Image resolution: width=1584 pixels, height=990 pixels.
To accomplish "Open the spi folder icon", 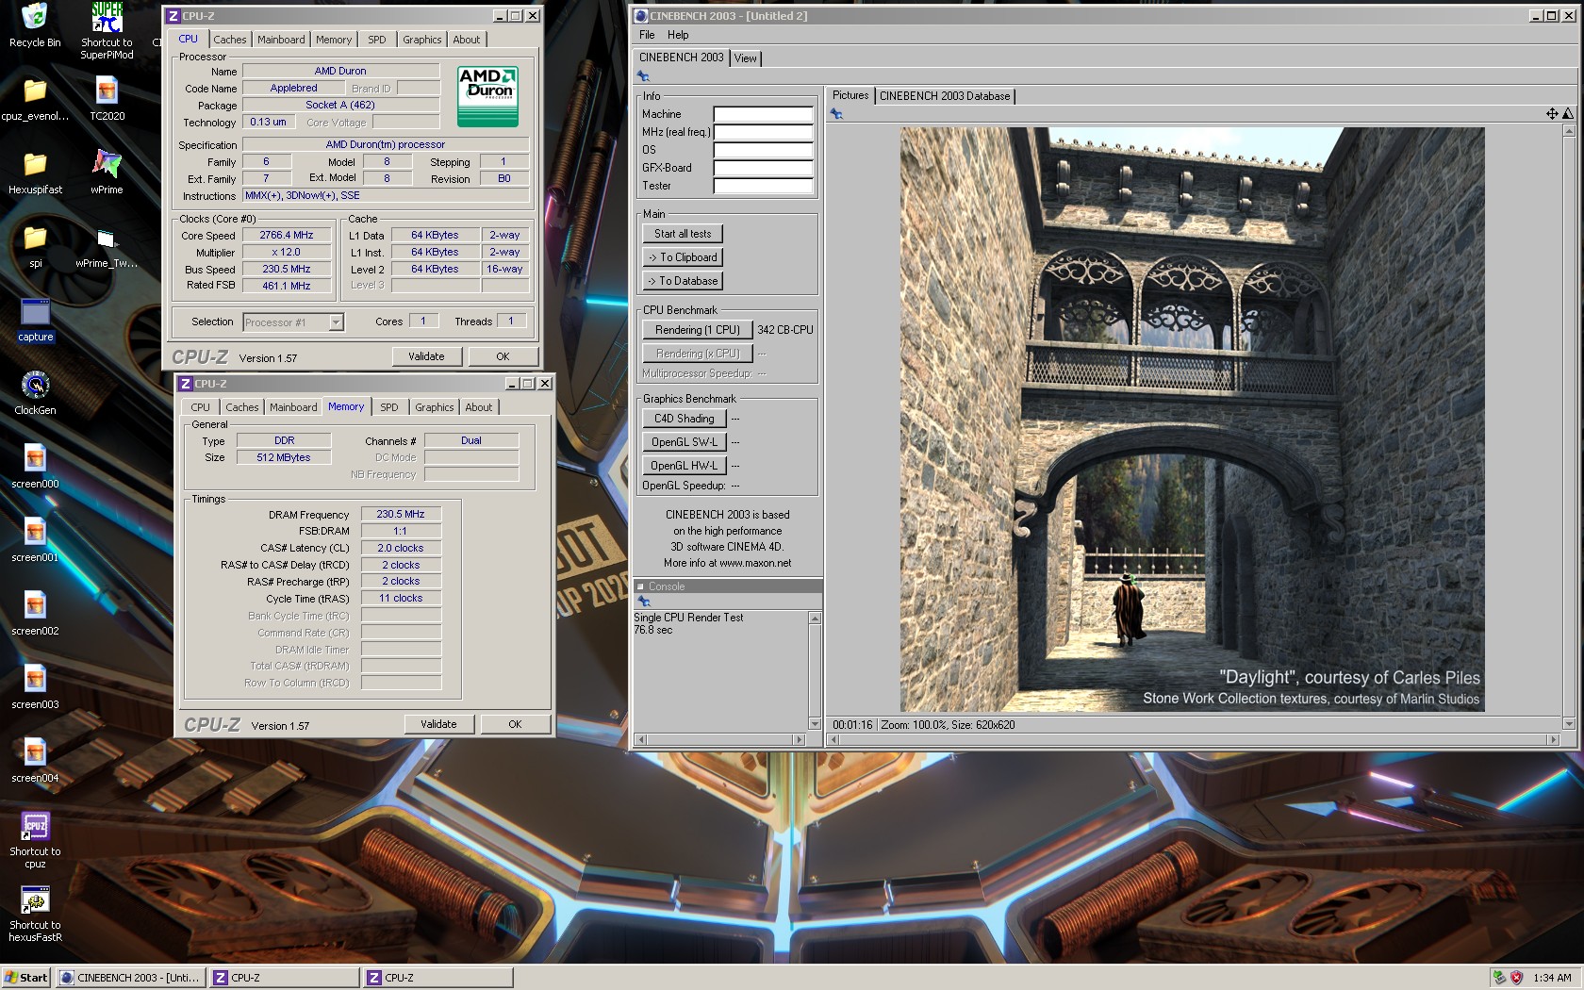I will (35, 246).
